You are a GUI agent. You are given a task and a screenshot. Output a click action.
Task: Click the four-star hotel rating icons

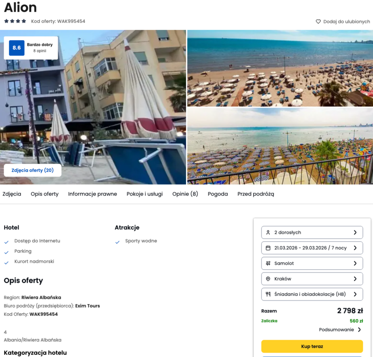click(15, 21)
